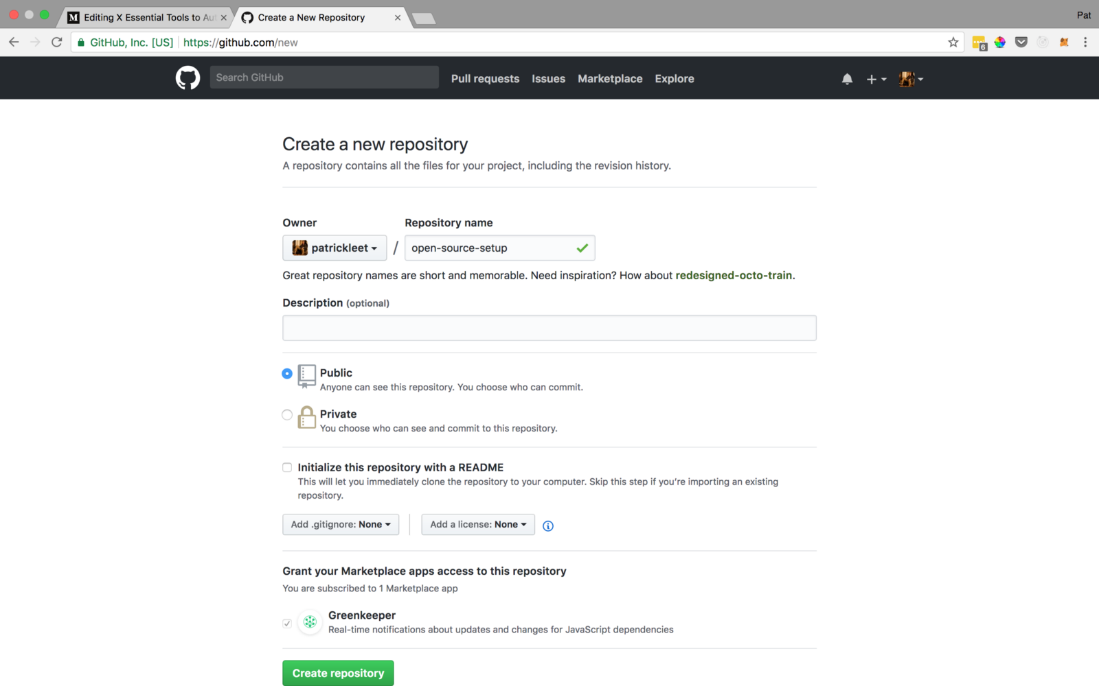Expand the Add a license dropdown
Screen dimensions: 1099x686
point(478,525)
